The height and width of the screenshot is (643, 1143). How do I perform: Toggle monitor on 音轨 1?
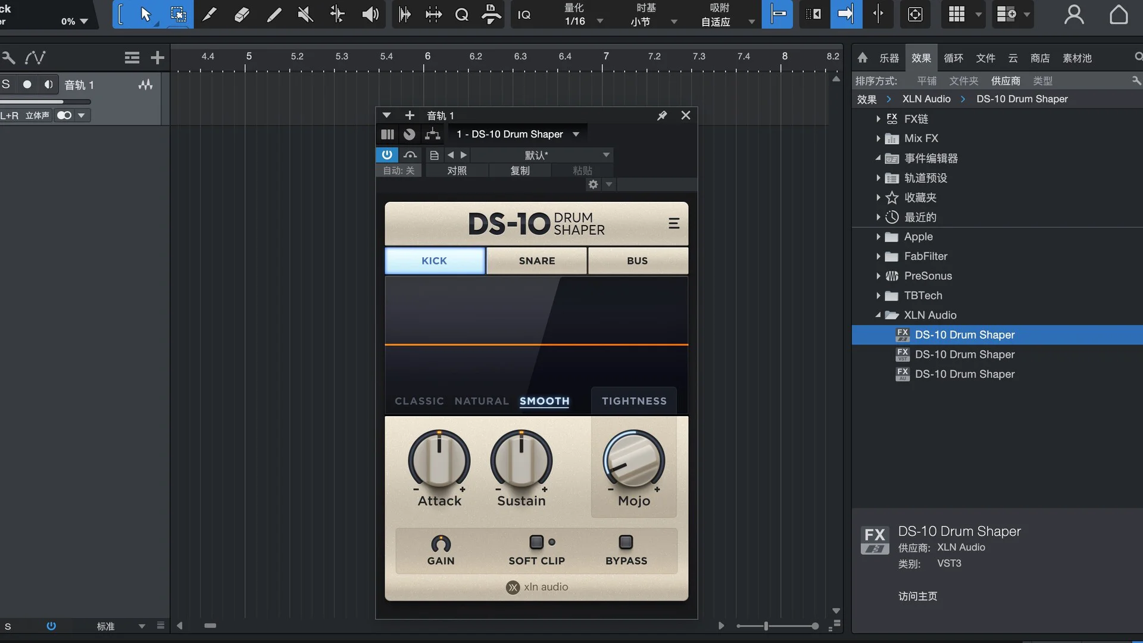click(x=48, y=85)
